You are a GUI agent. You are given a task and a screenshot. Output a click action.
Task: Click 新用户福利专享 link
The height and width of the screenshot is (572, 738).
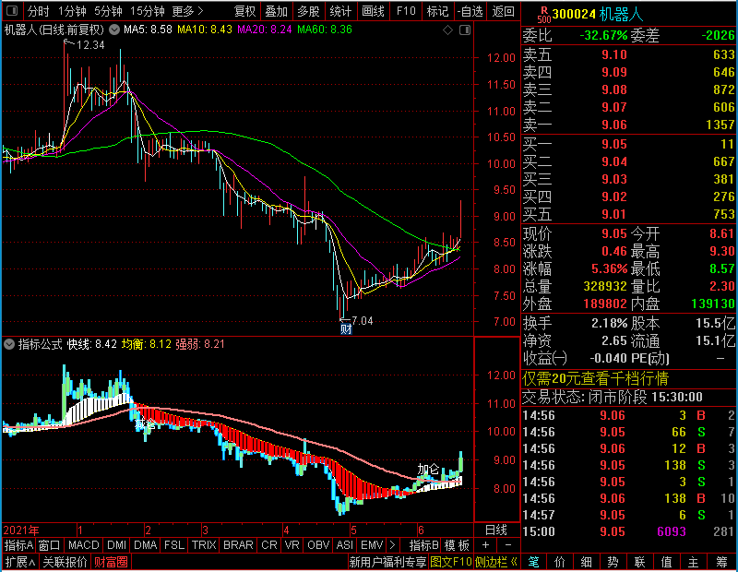pyautogui.click(x=387, y=562)
